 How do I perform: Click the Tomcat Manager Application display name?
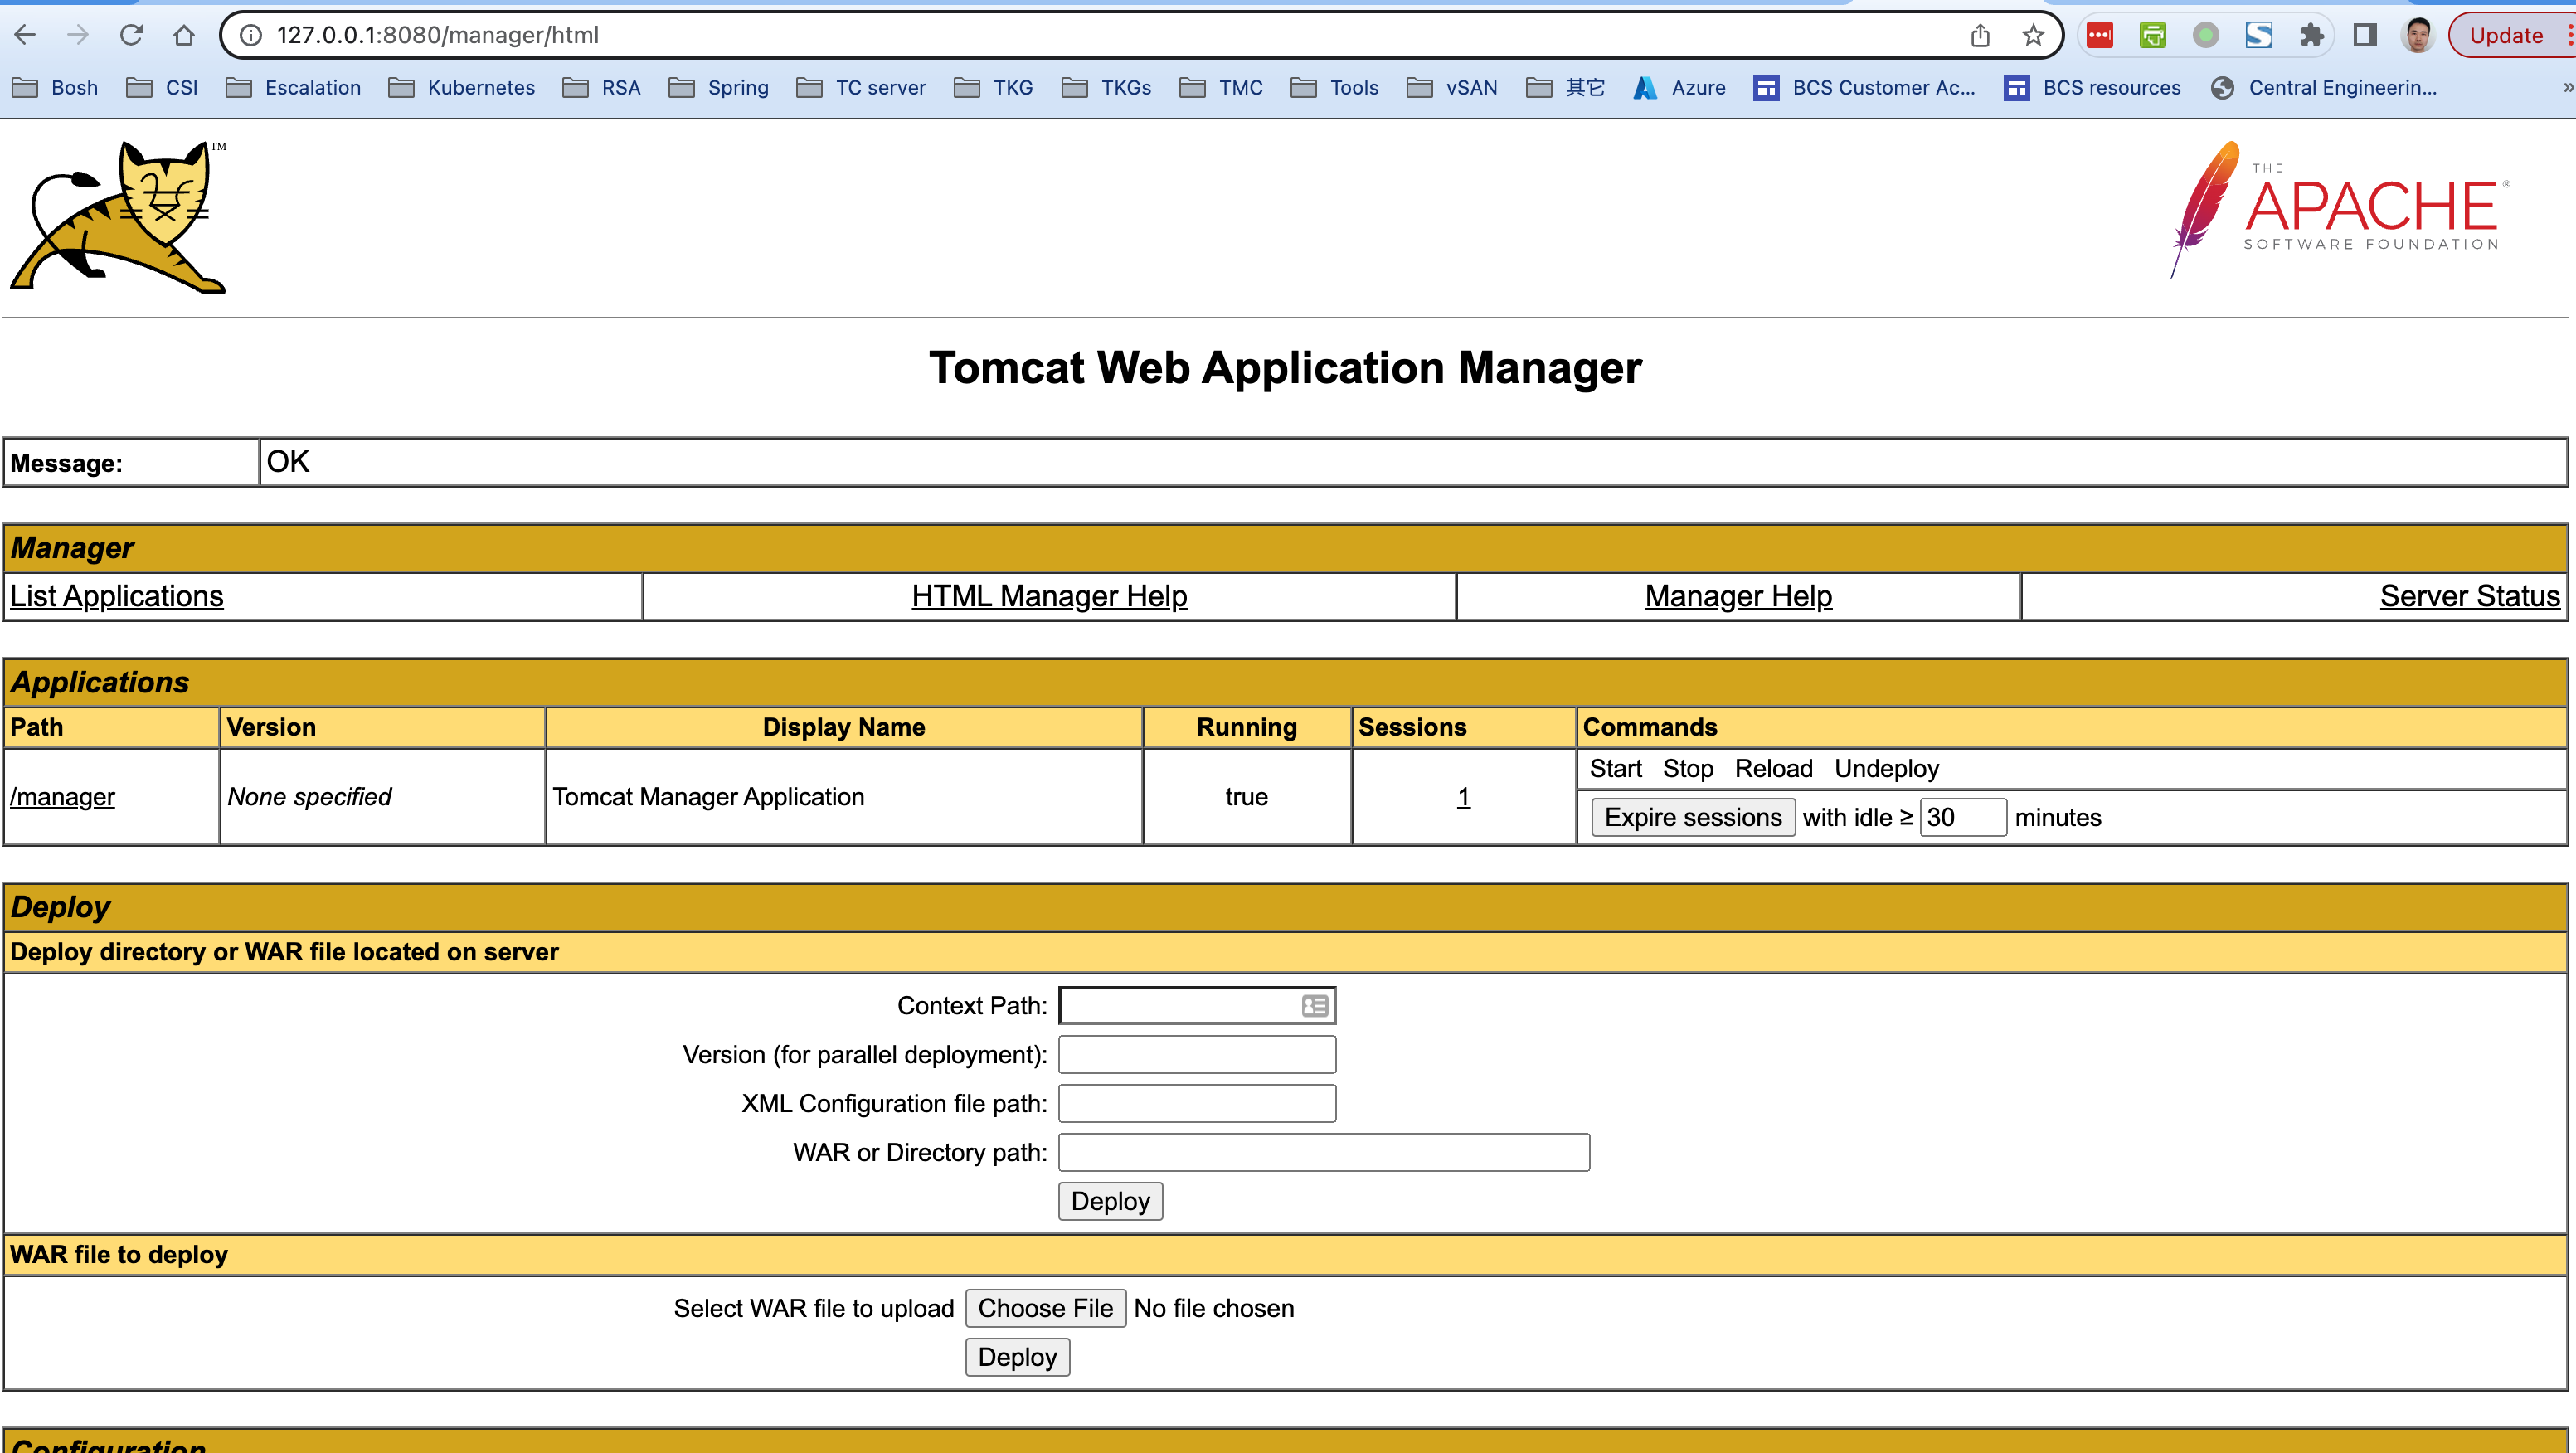pyautogui.click(x=708, y=797)
